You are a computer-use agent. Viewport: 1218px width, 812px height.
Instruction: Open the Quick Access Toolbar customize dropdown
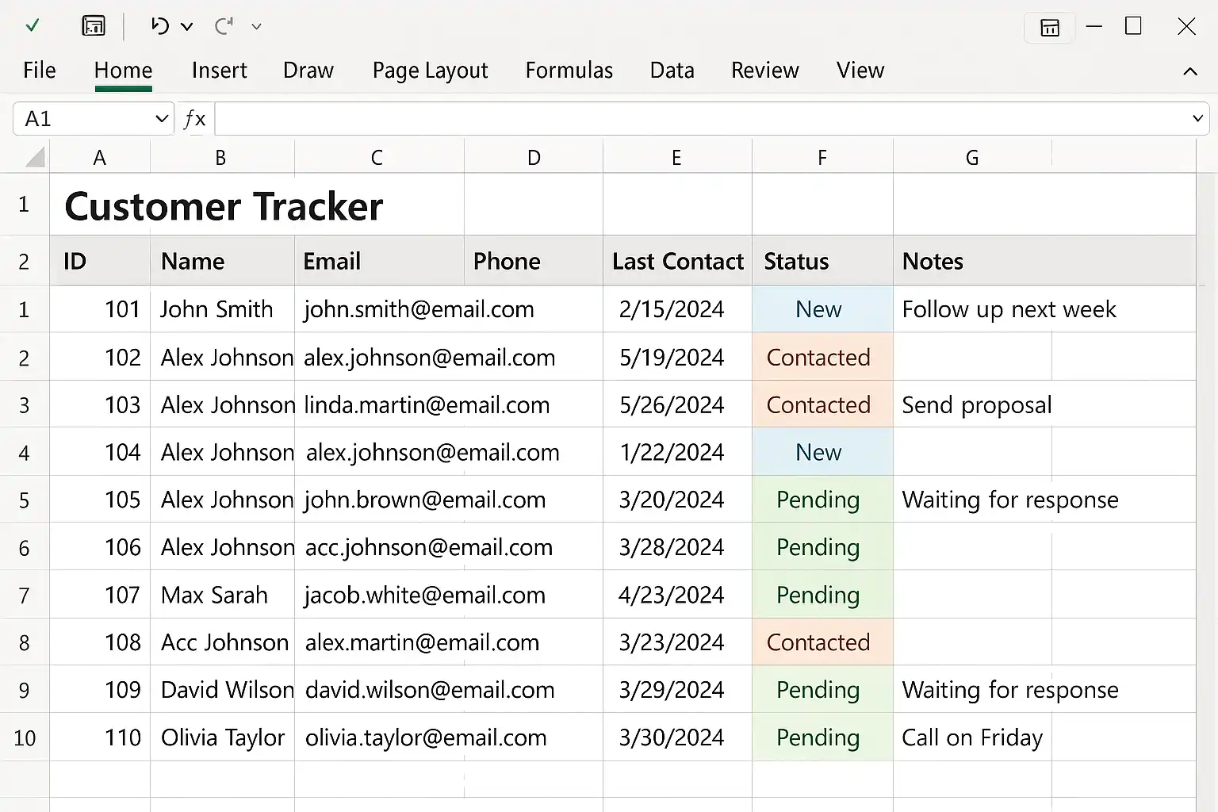coord(256,27)
